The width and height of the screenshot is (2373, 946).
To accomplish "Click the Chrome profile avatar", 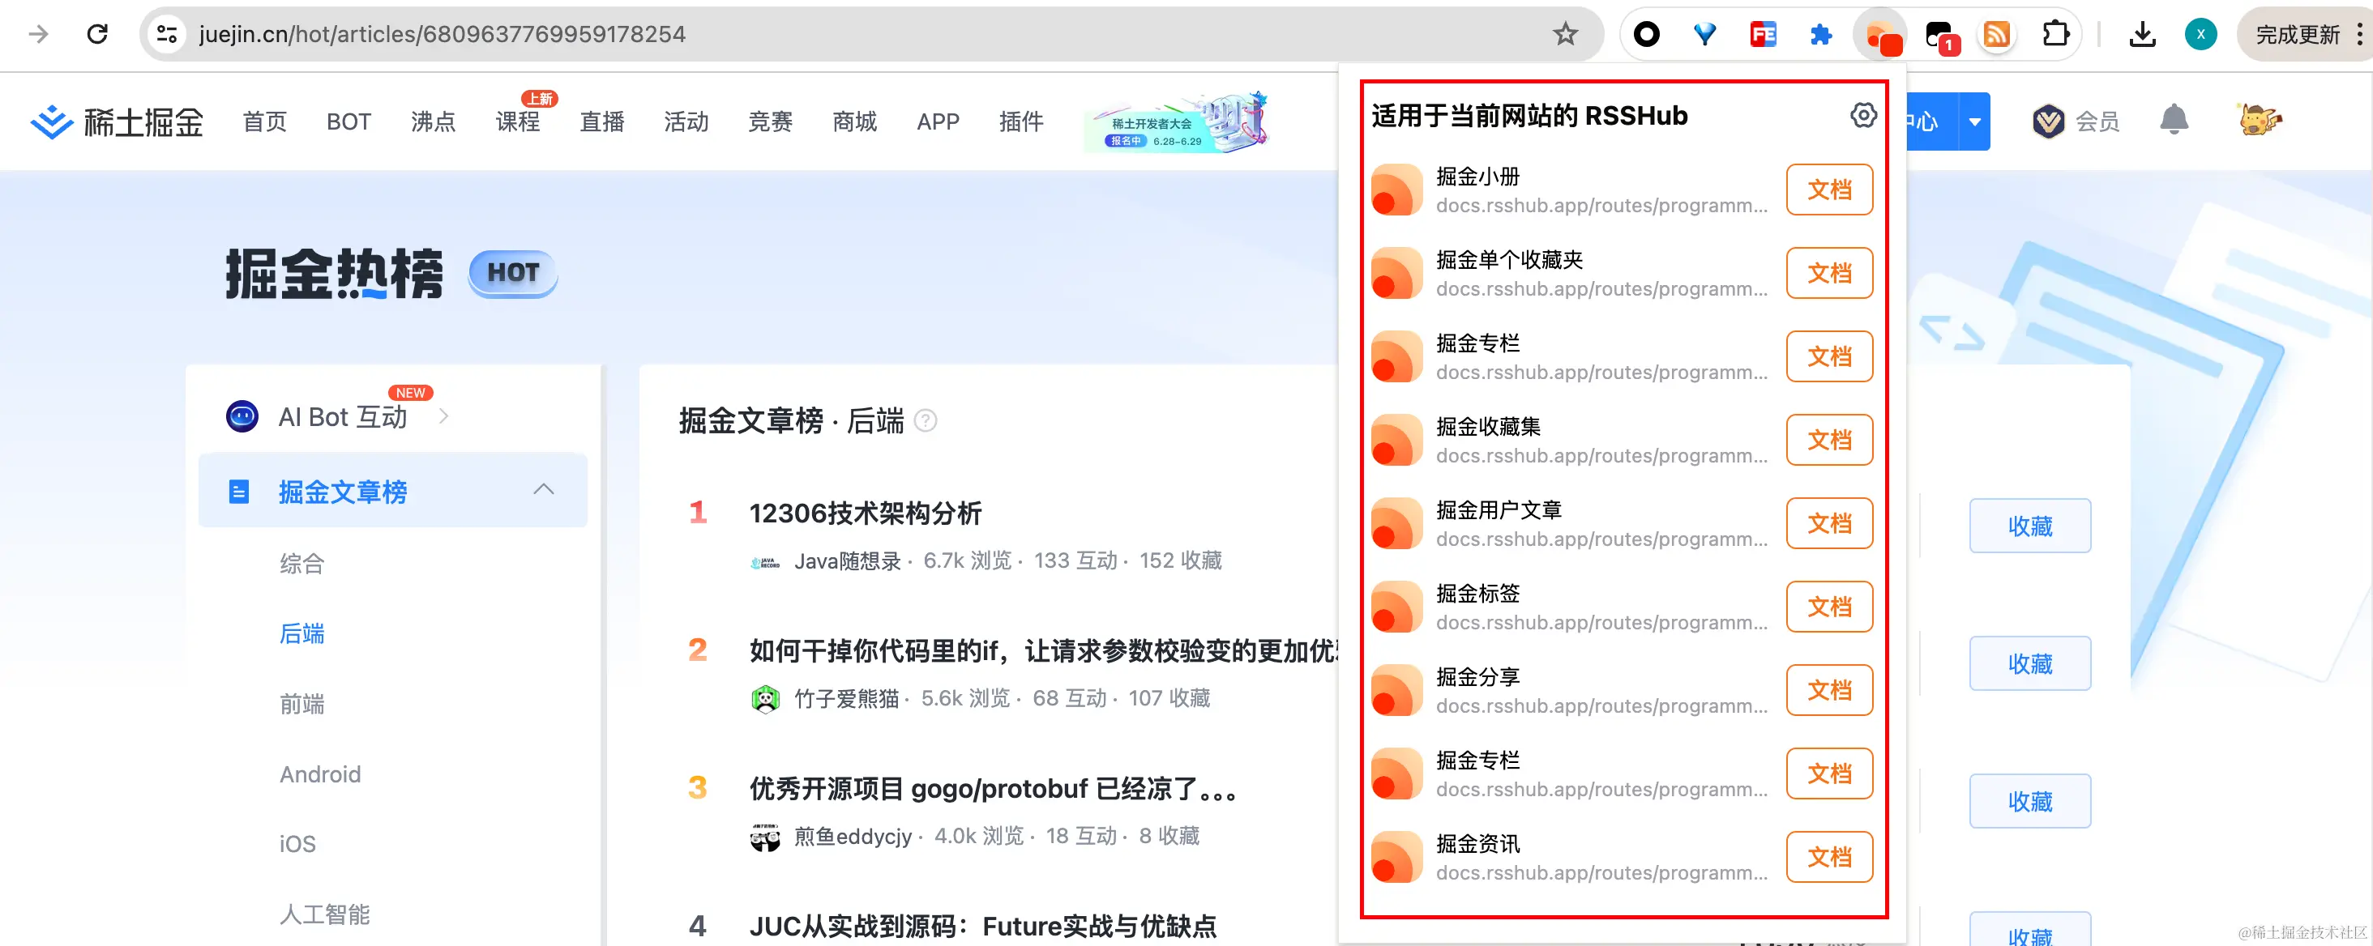I will (x=2200, y=34).
